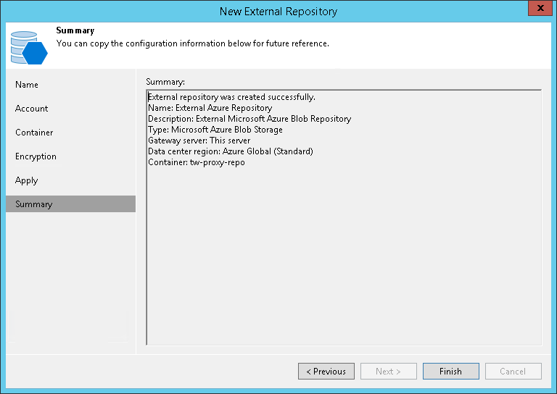Click the Description summary line

(249, 119)
